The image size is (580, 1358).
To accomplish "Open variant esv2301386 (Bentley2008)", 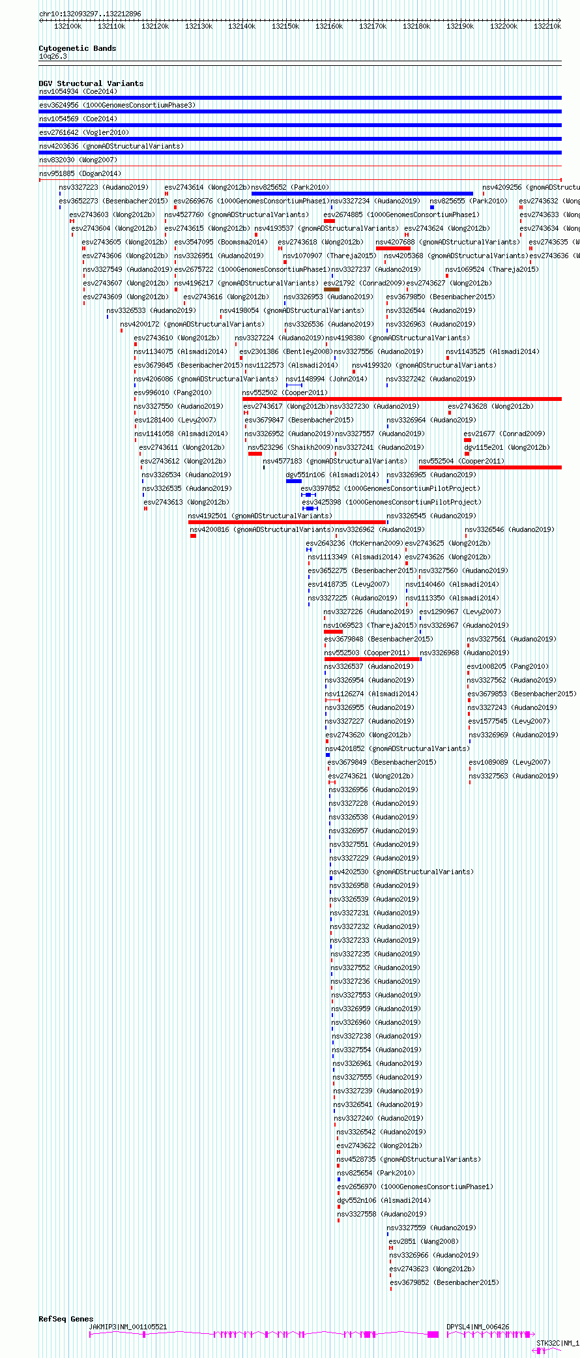I will pos(285,351).
